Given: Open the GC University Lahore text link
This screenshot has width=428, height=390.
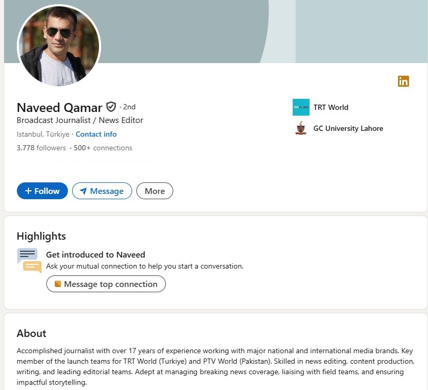Looking at the screenshot, I should point(348,128).
